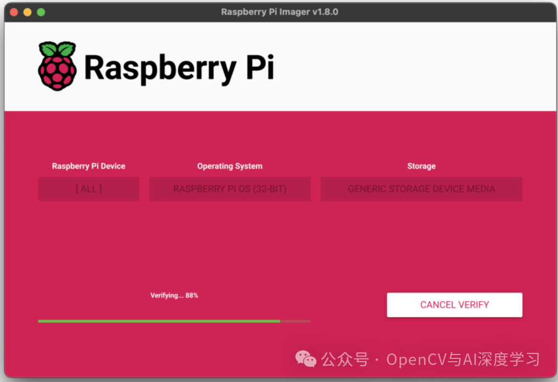Open the Raspberry Pi Device selector
558x382 pixels.
pos(88,189)
